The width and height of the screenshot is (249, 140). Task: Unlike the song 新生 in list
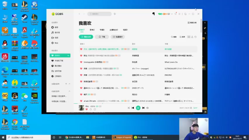tap(81, 56)
